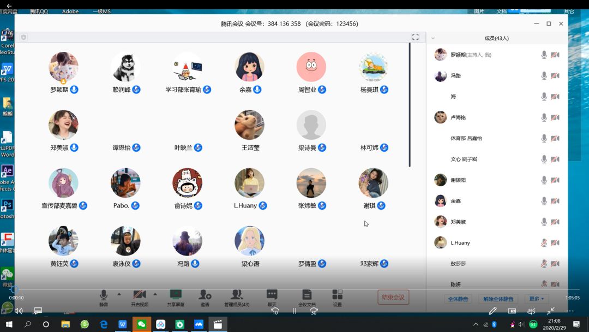Image resolution: width=589 pixels, height=332 pixels.
Task: Toggle the 开启视频 camera button
Action: coord(139,295)
